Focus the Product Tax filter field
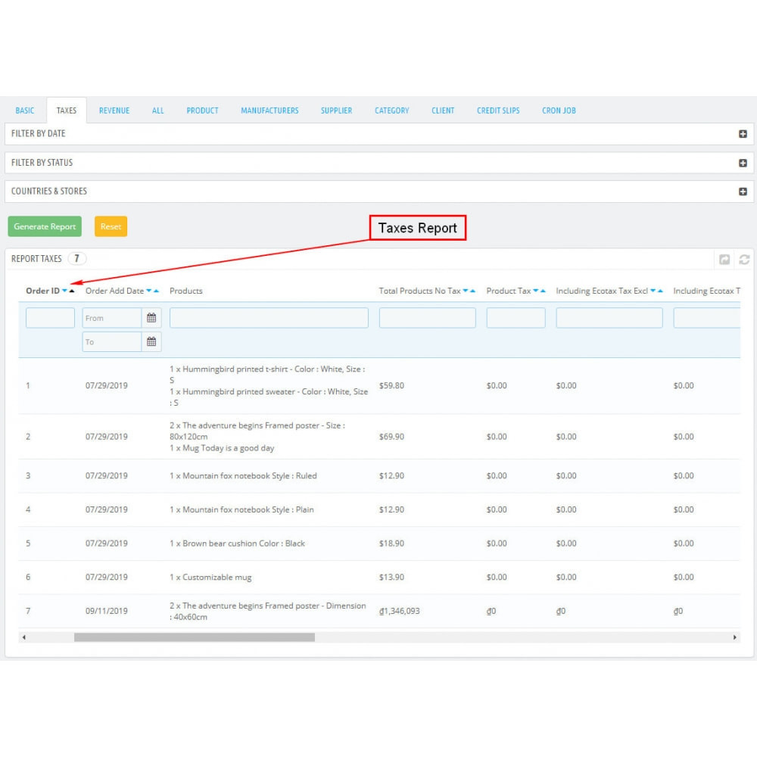The image size is (757, 757). tap(516, 318)
